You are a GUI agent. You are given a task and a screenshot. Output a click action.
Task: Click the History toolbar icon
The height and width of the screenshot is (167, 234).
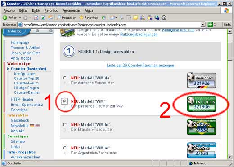(x=103, y=18)
